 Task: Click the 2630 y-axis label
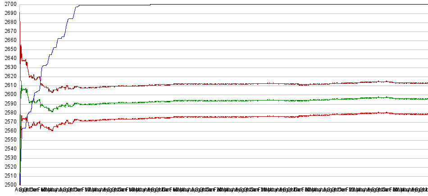click(9, 68)
